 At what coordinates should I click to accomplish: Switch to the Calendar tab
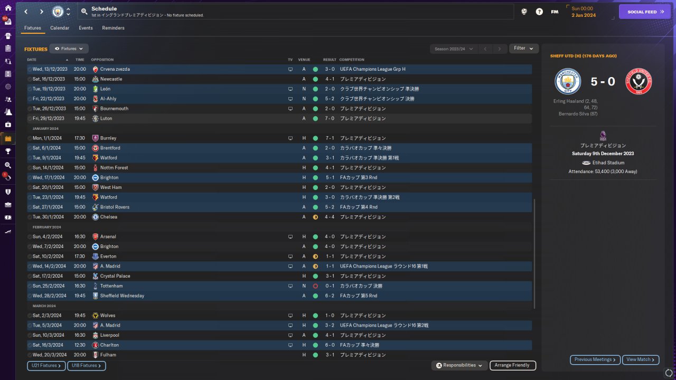[60, 28]
